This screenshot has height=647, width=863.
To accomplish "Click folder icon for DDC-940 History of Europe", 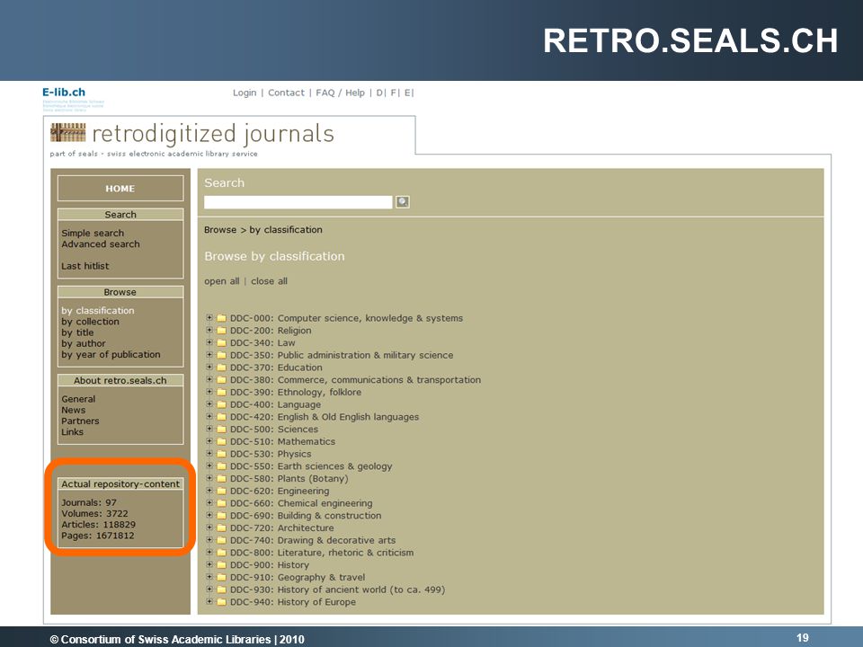I will pos(222,602).
